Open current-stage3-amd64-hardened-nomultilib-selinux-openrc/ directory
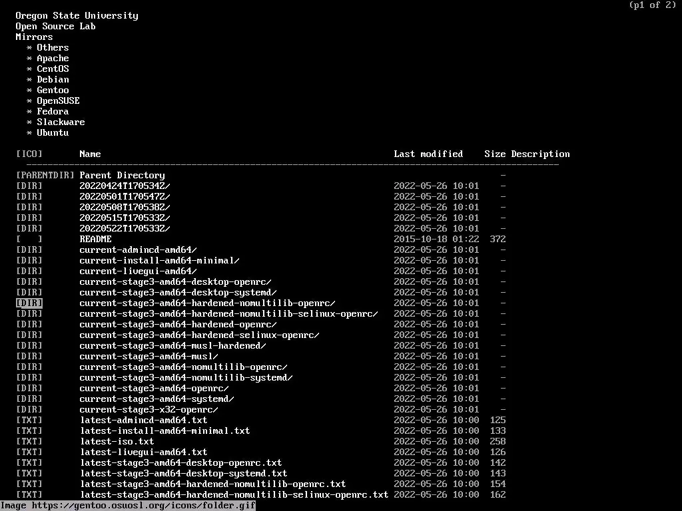This screenshot has width=682, height=511. [x=229, y=314]
